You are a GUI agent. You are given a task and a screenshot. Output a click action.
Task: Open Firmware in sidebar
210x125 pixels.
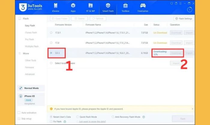pyautogui.click(x=29, y=67)
